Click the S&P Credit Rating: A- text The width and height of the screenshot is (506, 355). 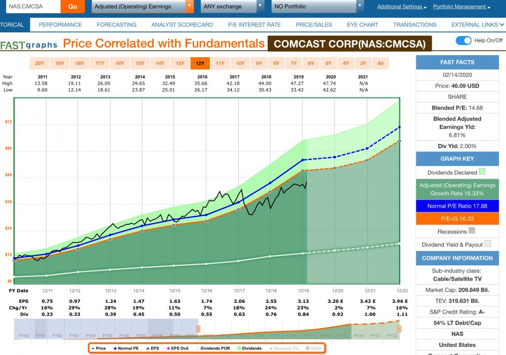457,312
